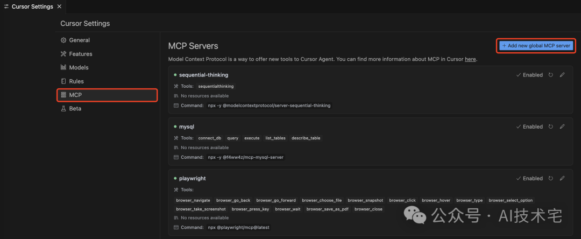Click the browser_type tool tag

click(x=470, y=200)
